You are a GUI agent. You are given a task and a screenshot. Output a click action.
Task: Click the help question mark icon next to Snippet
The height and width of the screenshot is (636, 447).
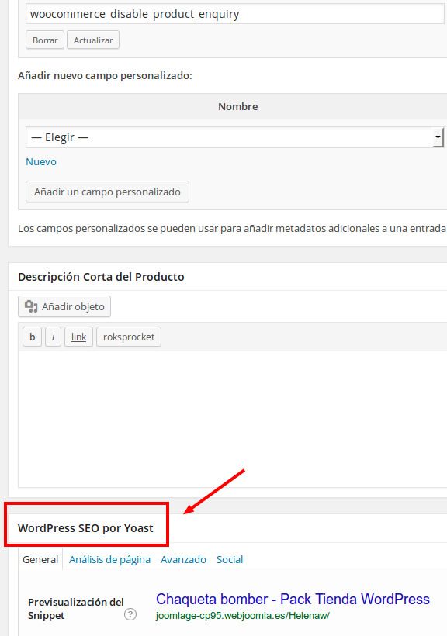(130, 614)
